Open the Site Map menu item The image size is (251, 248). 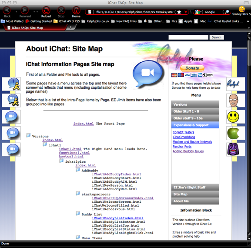tap(195, 194)
